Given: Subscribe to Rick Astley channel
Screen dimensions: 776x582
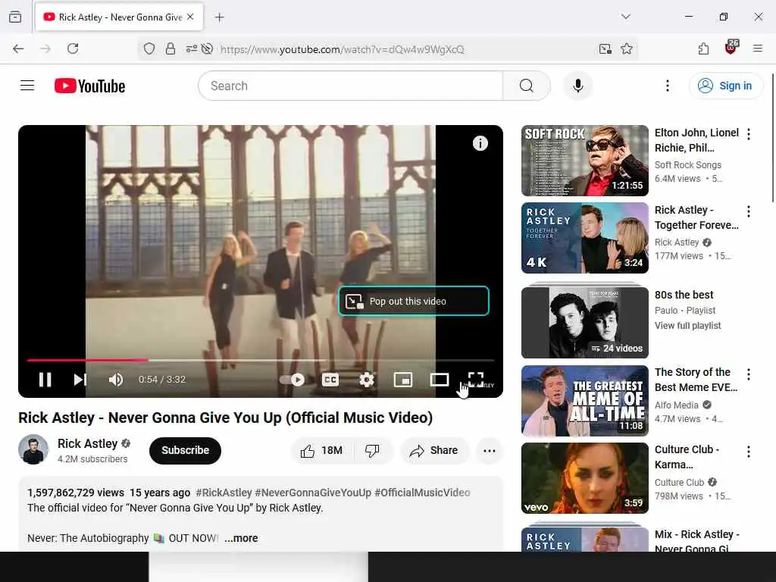Looking at the screenshot, I should (x=185, y=450).
